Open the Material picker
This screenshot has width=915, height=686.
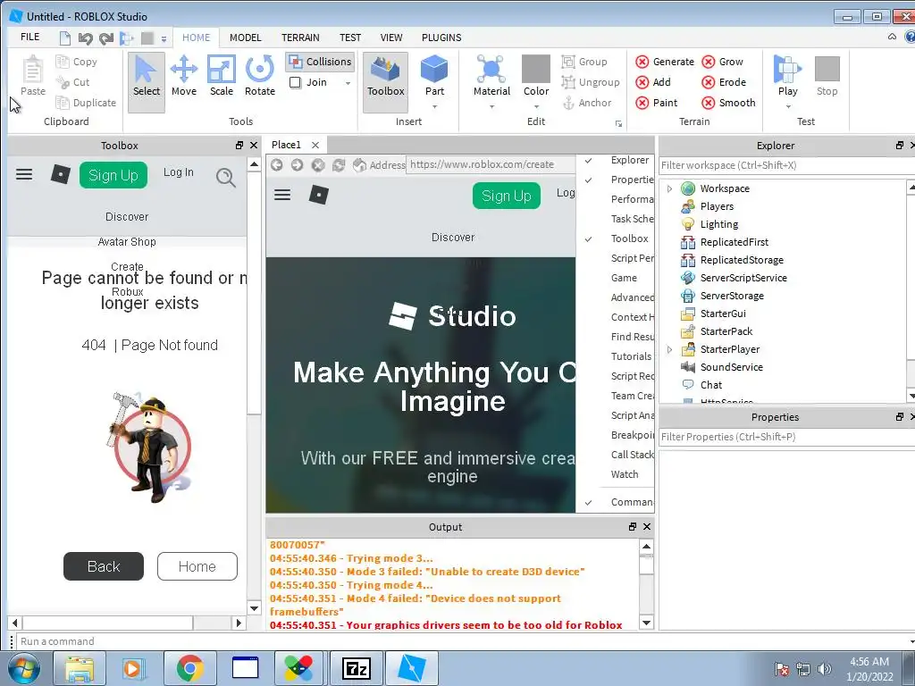tap(491, 75)
